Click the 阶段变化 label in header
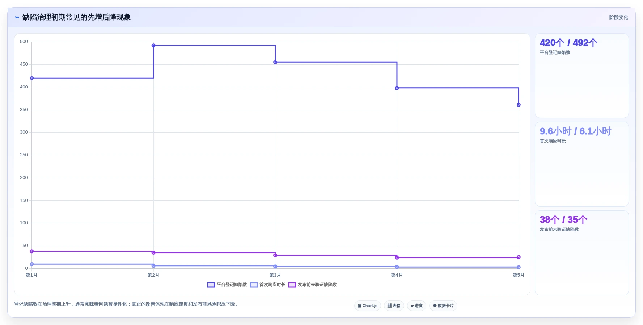The height and width of the screenshot is (325, 643). coord(618,17)
